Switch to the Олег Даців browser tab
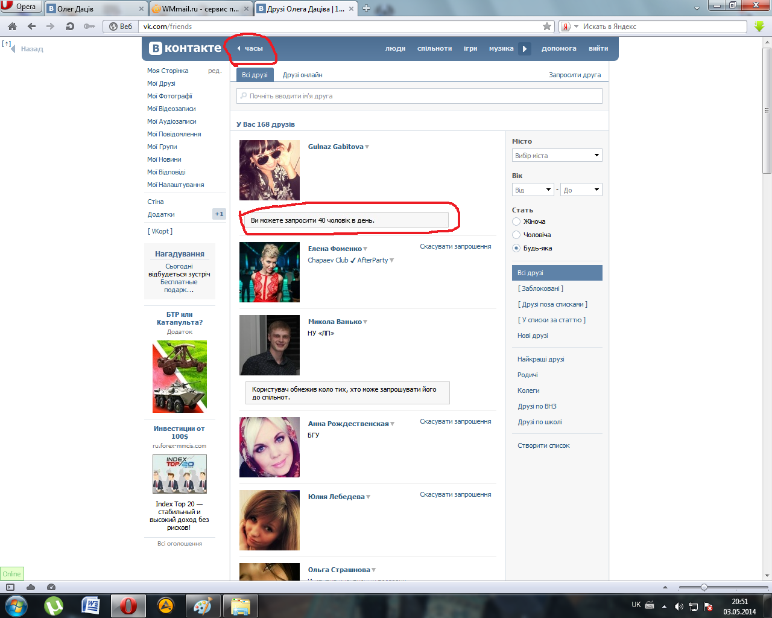Viewport: 772px width, 618px height. [x=96, y=8]
